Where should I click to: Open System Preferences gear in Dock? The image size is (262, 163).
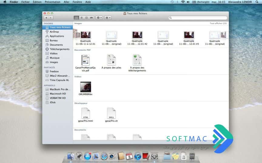pyautogui.click(x=154, y=156)
